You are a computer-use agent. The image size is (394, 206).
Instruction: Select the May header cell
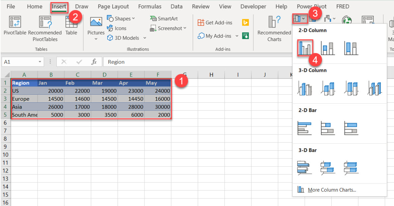pyautogui.click(x=158, y=83)
